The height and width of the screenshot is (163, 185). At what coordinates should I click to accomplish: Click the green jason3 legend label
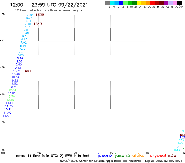click(122, 155)
